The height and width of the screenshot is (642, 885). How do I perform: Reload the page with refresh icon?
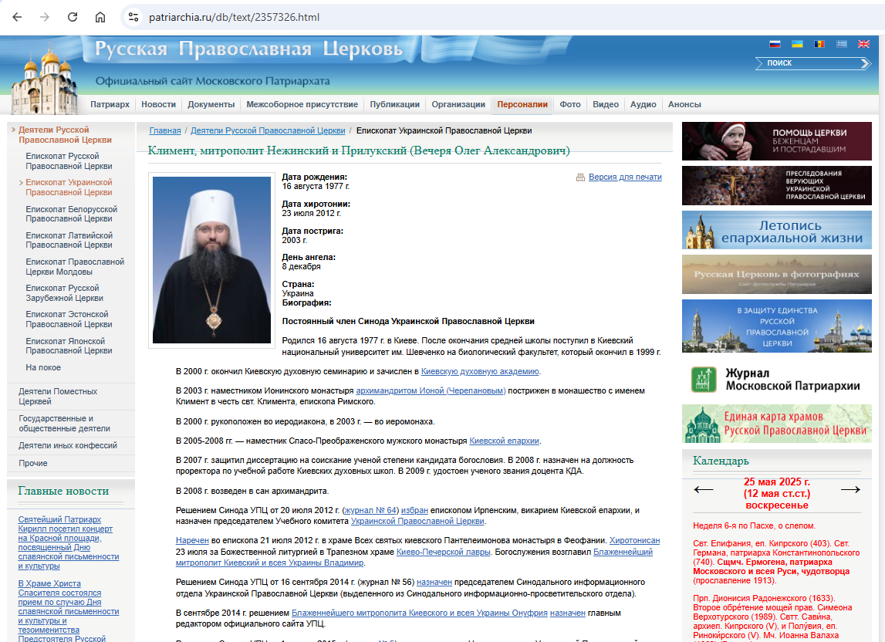73,17
